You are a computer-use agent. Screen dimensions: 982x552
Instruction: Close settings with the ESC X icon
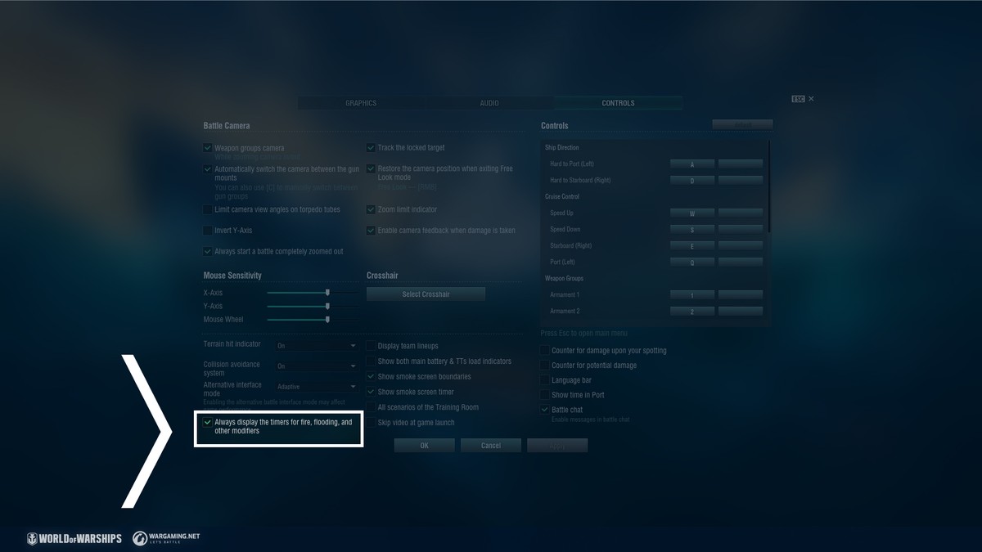pos(810,99)
